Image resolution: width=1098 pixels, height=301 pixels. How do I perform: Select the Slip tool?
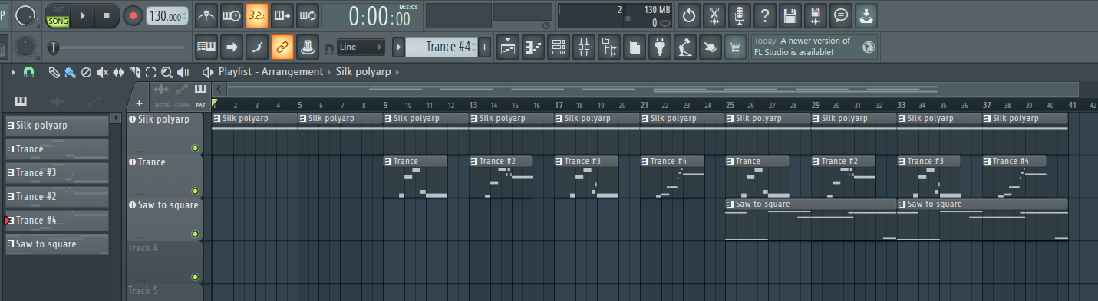coord(118,72)
